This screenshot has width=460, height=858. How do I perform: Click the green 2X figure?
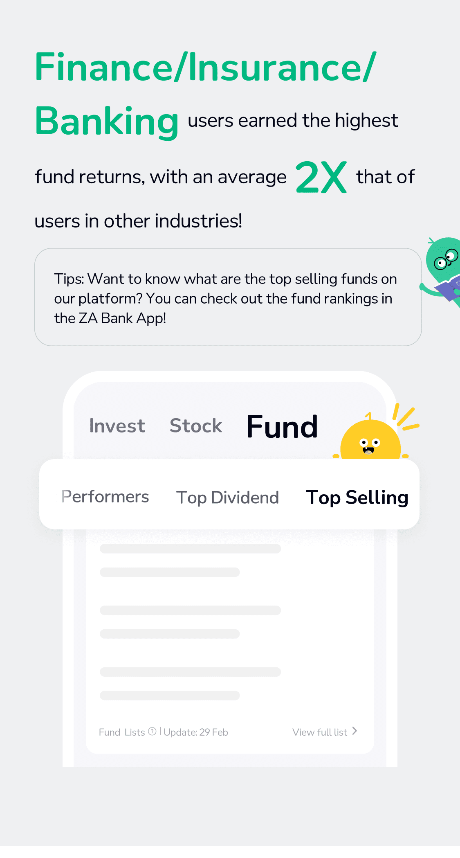click(x=321, y=177)
